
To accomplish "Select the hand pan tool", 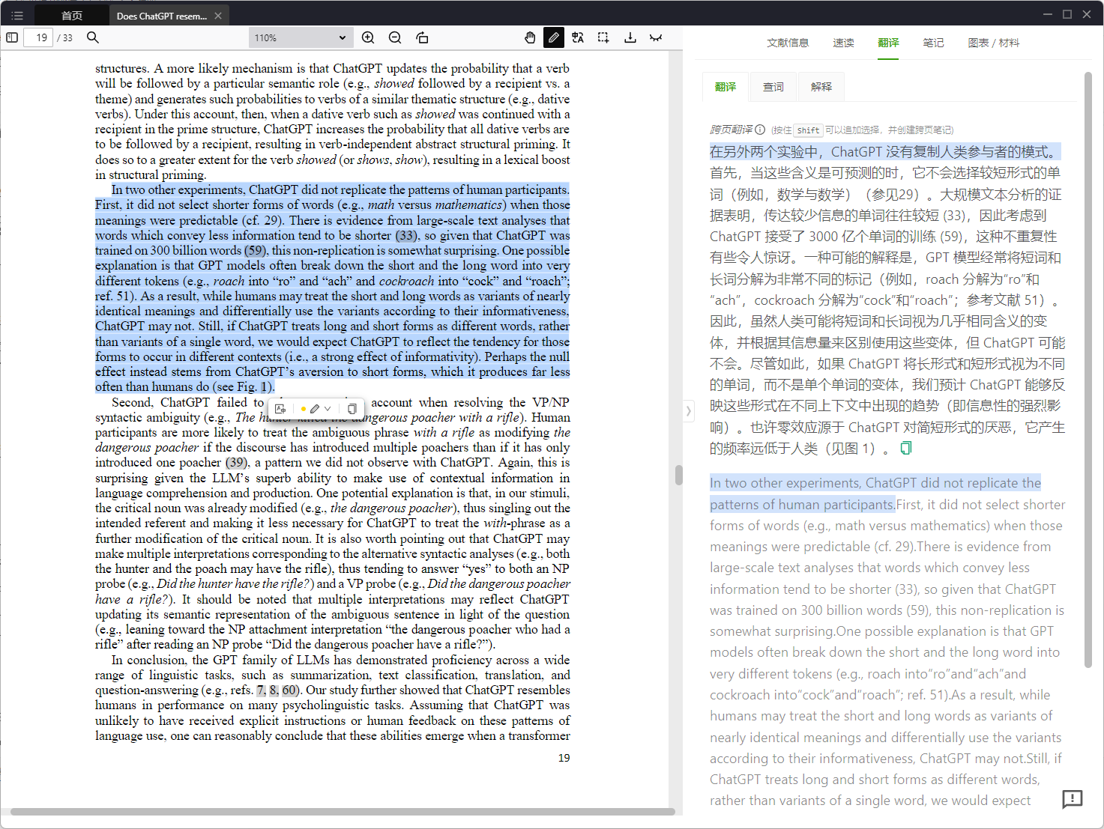I will pos(530,37).
